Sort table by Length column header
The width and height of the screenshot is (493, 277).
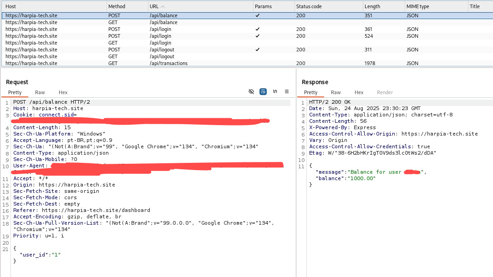[x=383, y=6]
